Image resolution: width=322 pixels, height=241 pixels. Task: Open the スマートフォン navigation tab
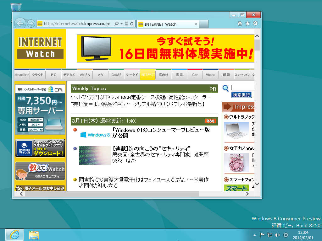point(242,75)
